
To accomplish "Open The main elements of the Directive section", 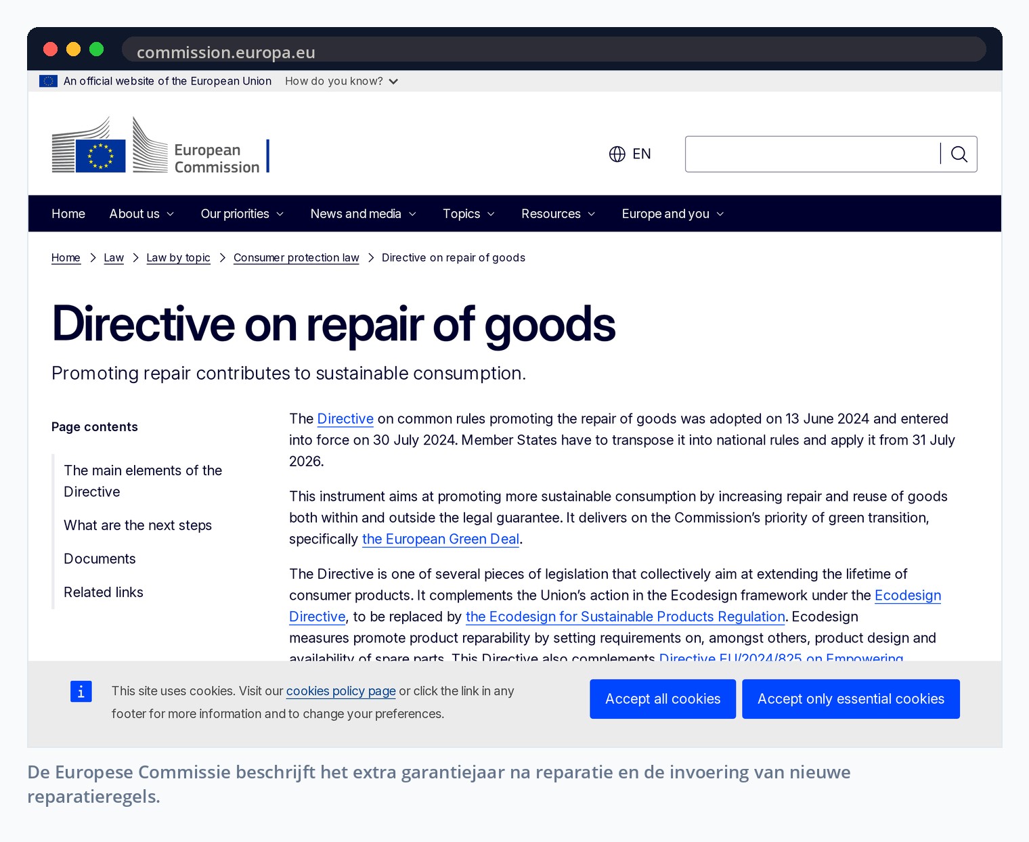I will (x=143, y=481).
